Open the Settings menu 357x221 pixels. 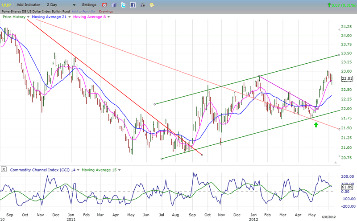pos(89,5)
